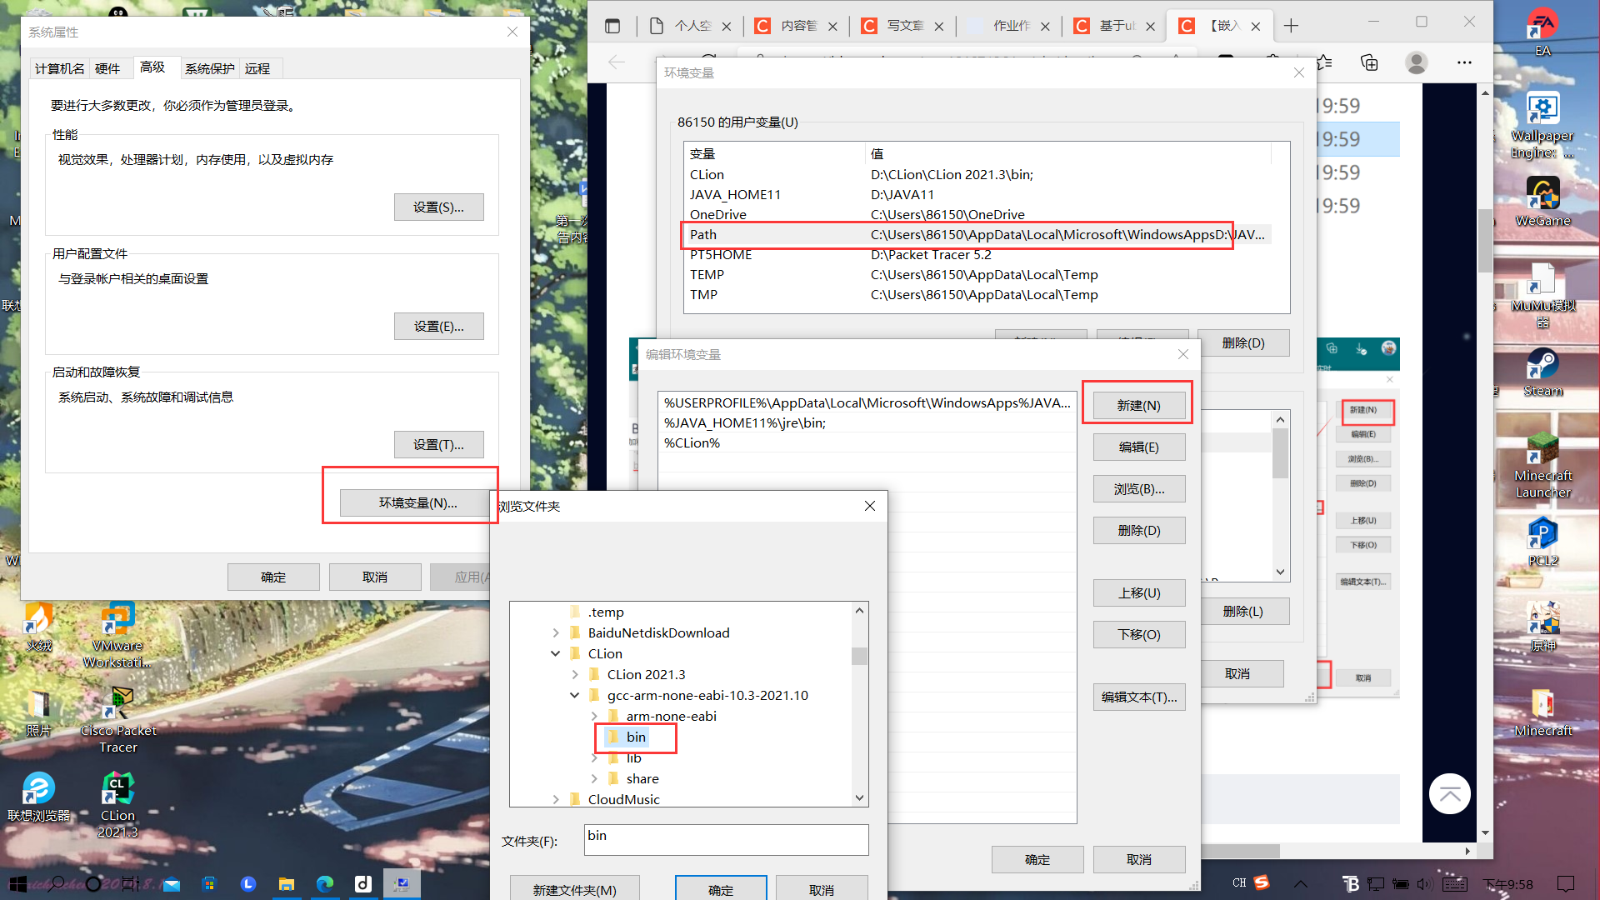
Task: Expand the CloudMusic folder node
Action: 556,800
